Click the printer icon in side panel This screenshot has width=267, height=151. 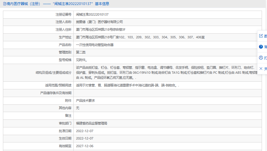pos(261,58)
